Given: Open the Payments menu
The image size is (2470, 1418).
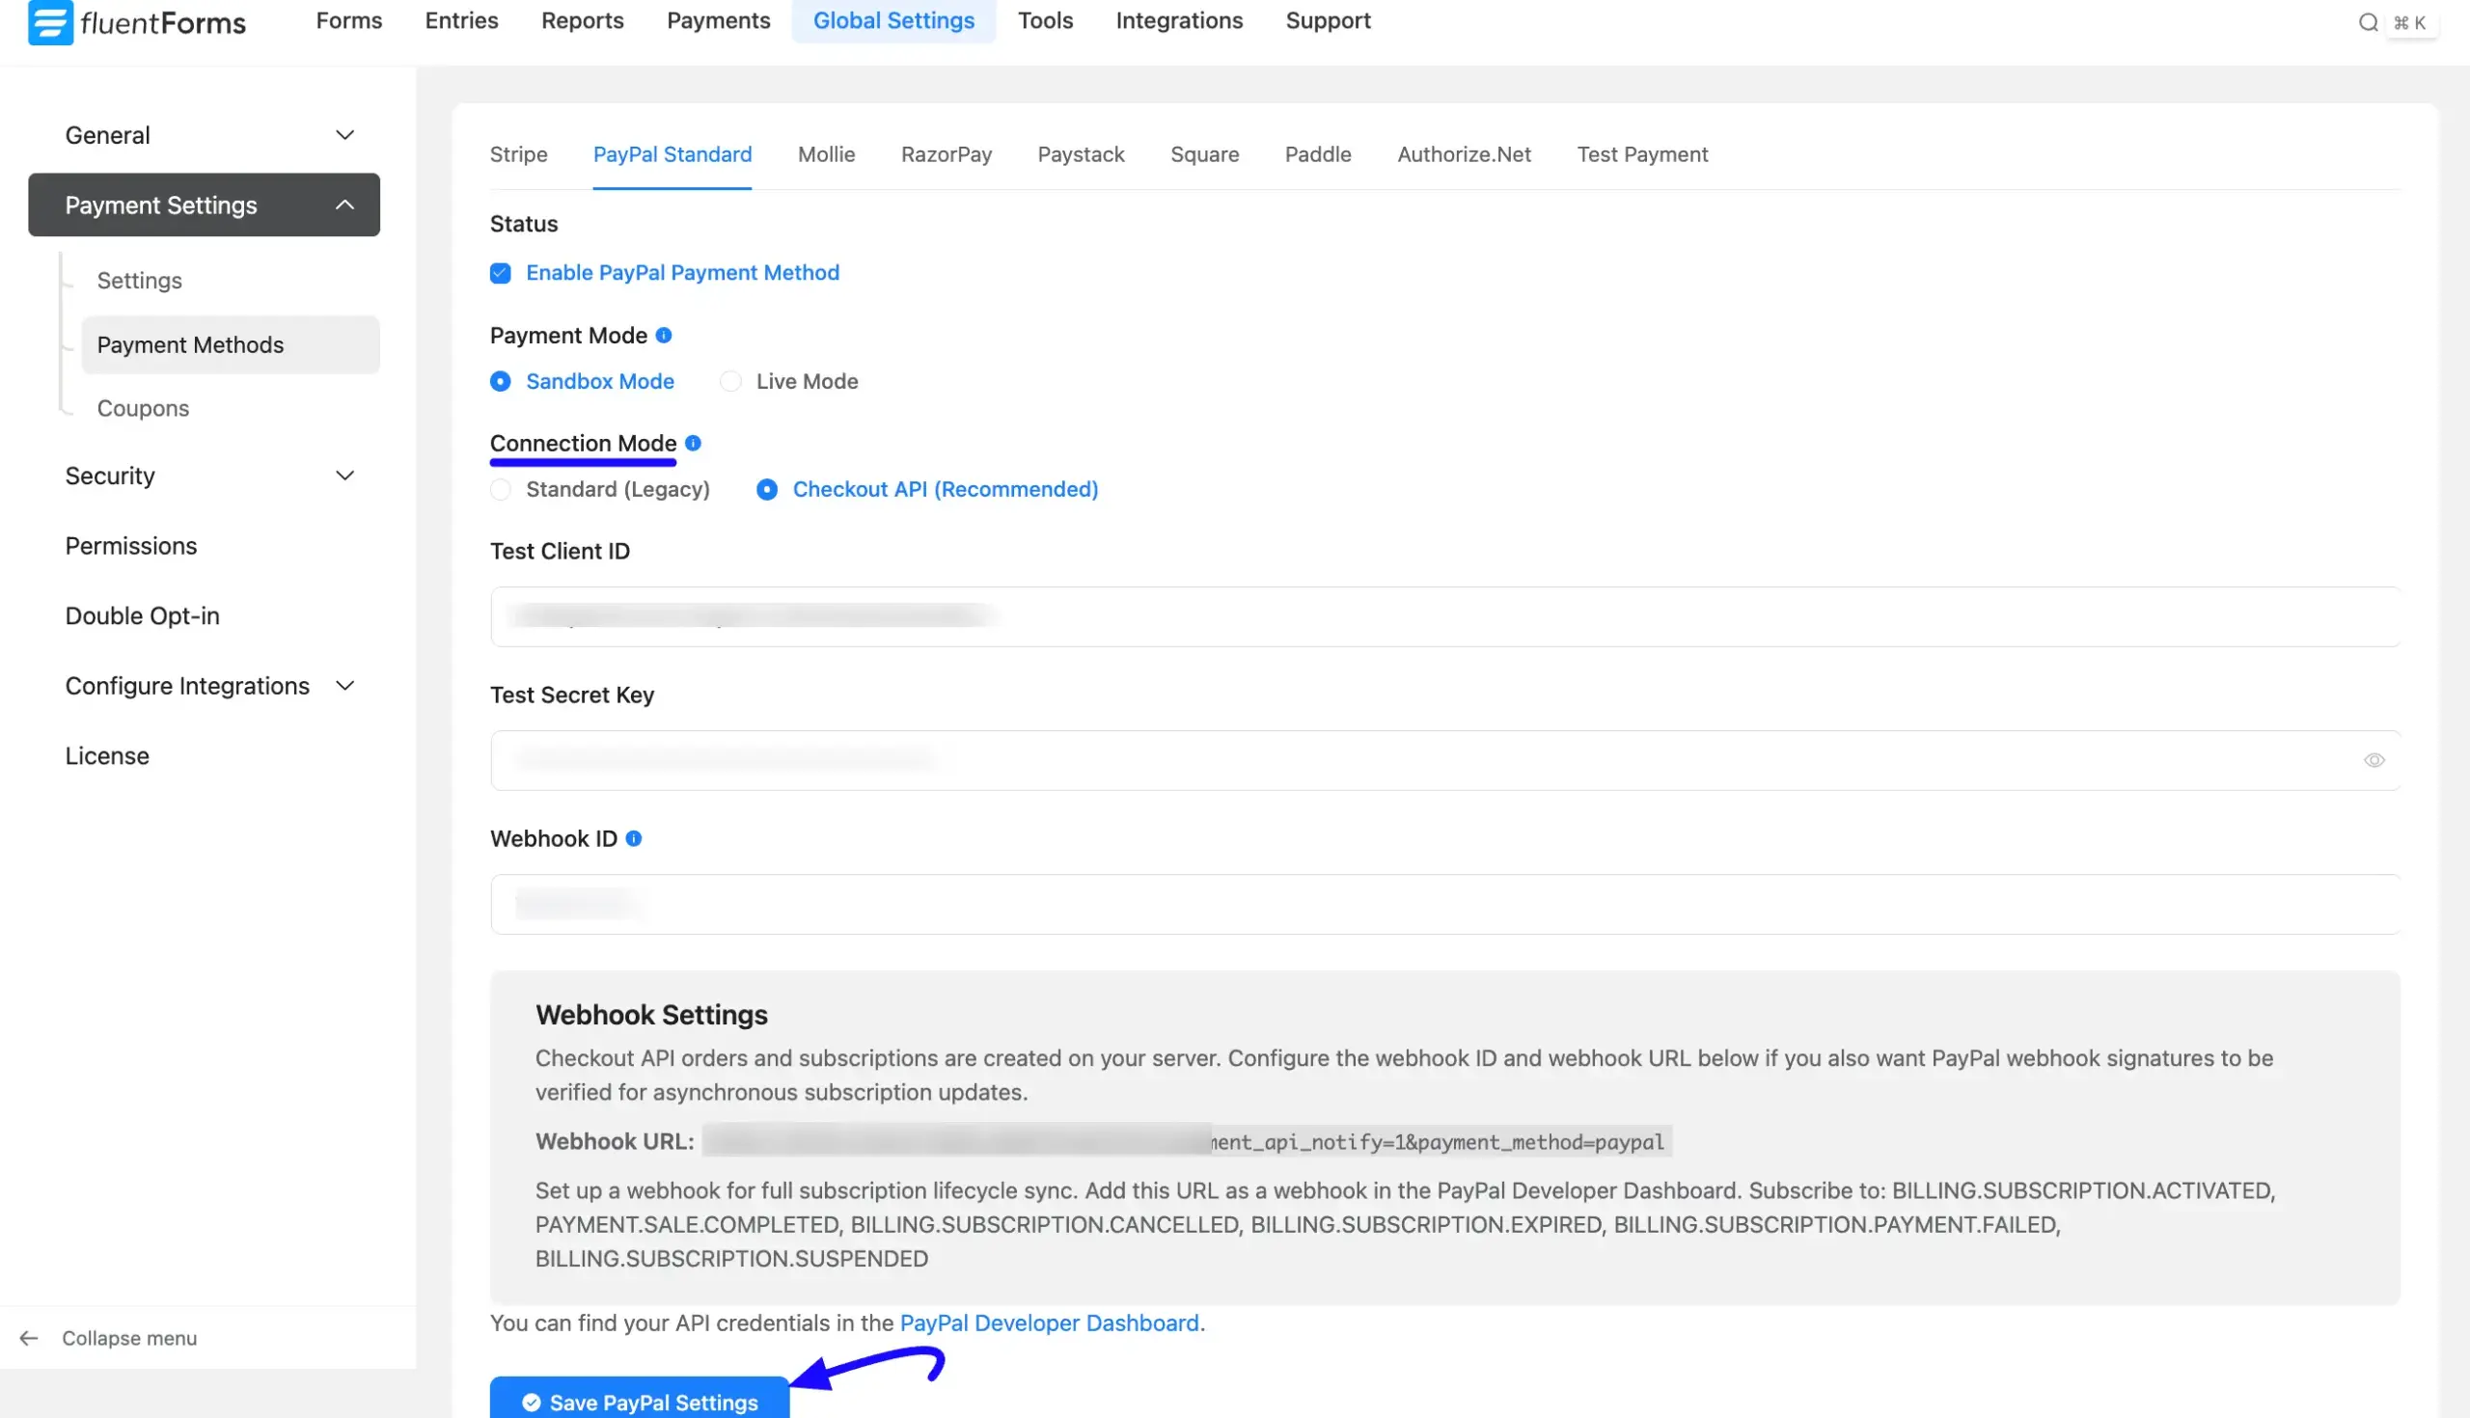Looking at the screenshot, I should point(719,20).
